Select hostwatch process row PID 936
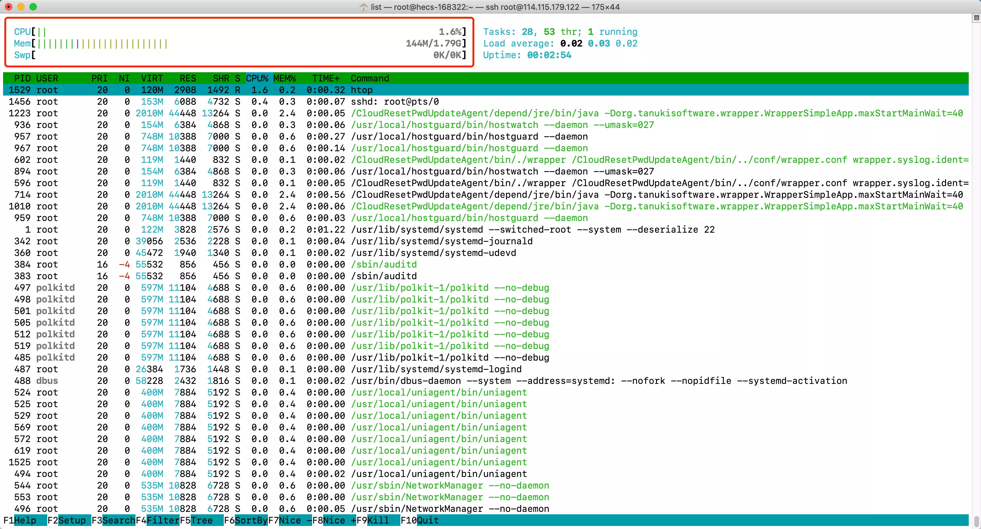 [486, 125]
